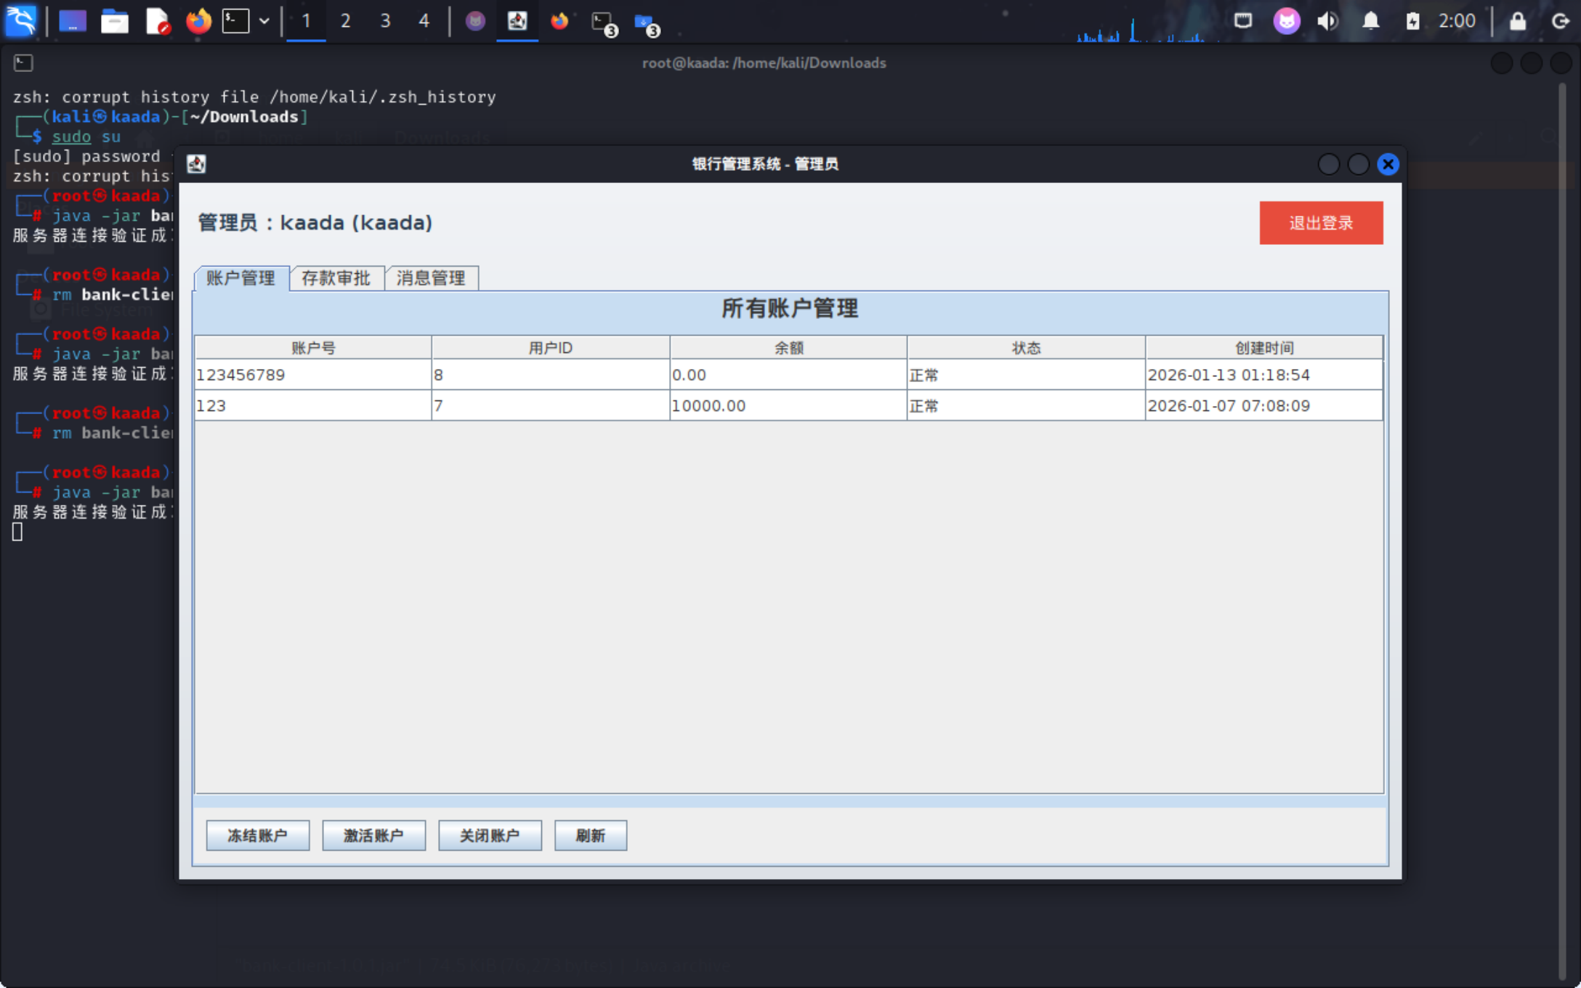Click the text editor launcher icon

[156, 20]
